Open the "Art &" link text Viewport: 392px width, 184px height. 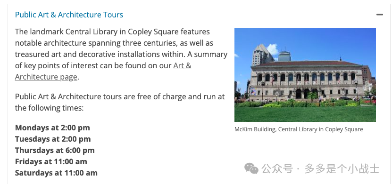tap(182, 65)
